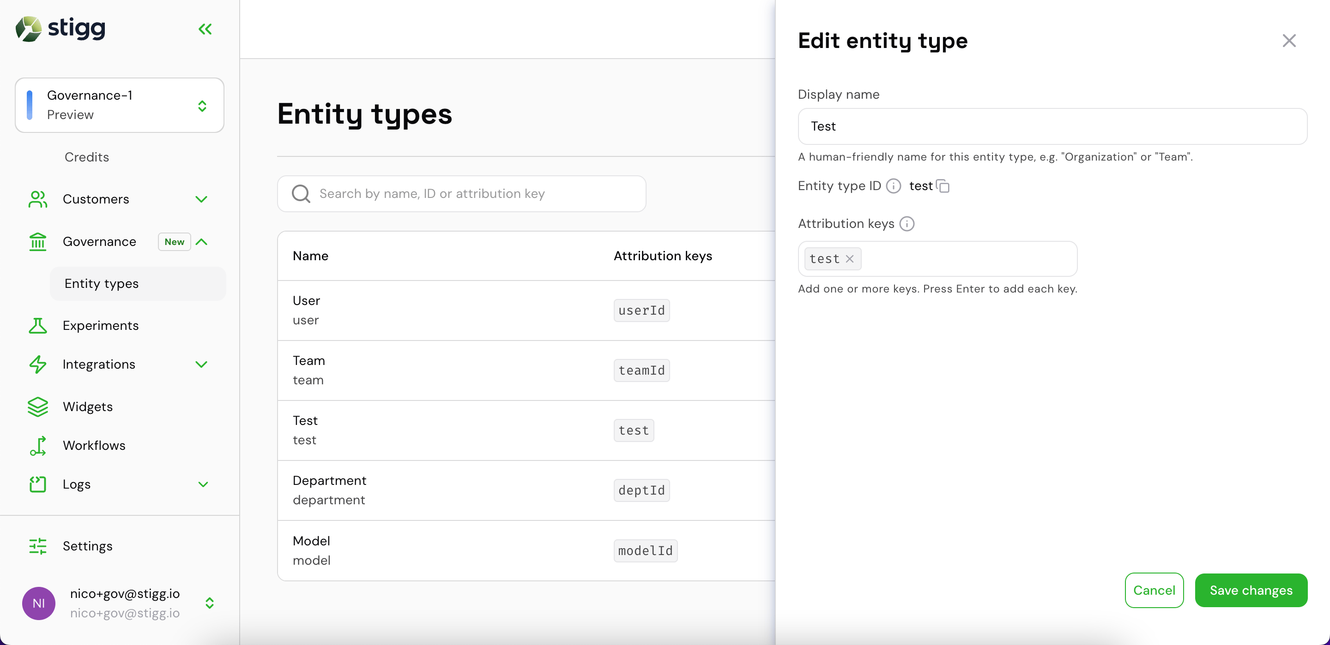Open Settings from the sidebar

click(x=88, y=546)
